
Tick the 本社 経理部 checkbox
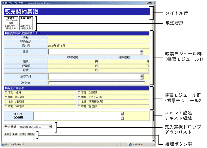6,102
